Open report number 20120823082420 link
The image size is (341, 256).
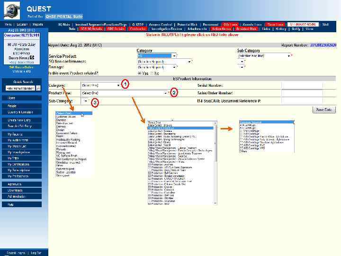tap(323, 45)
